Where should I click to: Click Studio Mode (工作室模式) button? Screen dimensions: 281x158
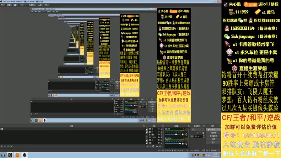point(213,136)
